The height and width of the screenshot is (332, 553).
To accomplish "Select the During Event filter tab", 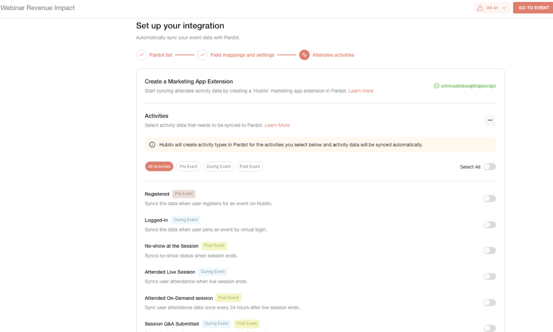I will coord(219,166).
